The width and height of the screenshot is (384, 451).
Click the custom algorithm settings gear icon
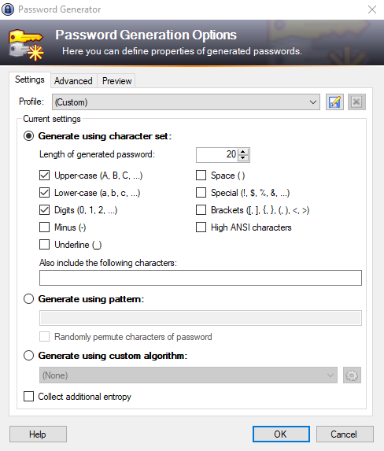352,375
